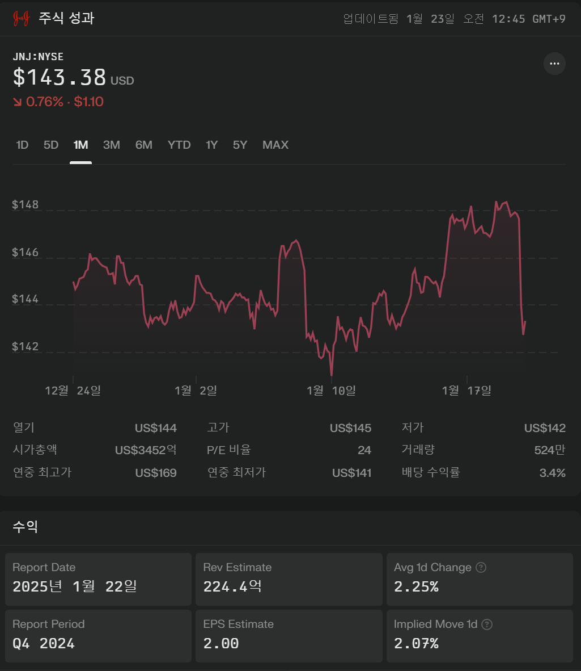Click the 12월 24일 date axis label
Screen dimensions: 581x671
pos(73,391)
